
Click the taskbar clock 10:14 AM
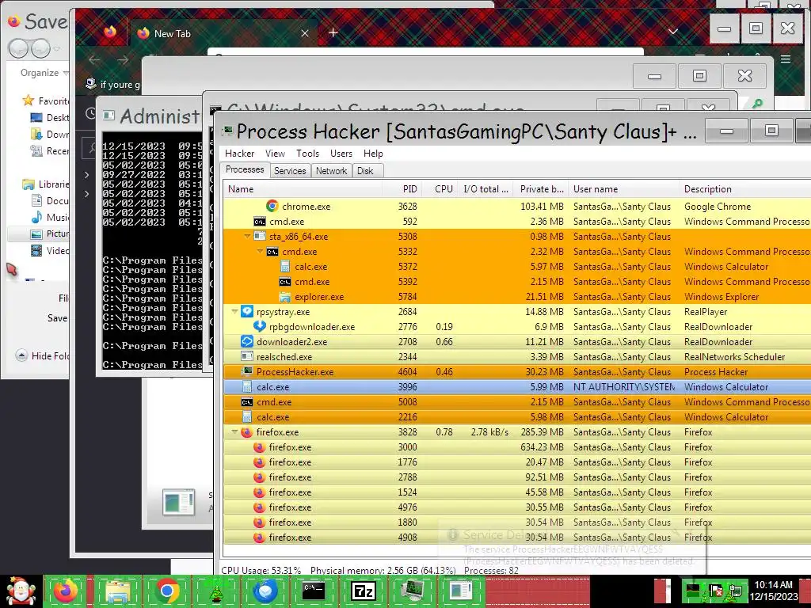[x=773, y=585]
